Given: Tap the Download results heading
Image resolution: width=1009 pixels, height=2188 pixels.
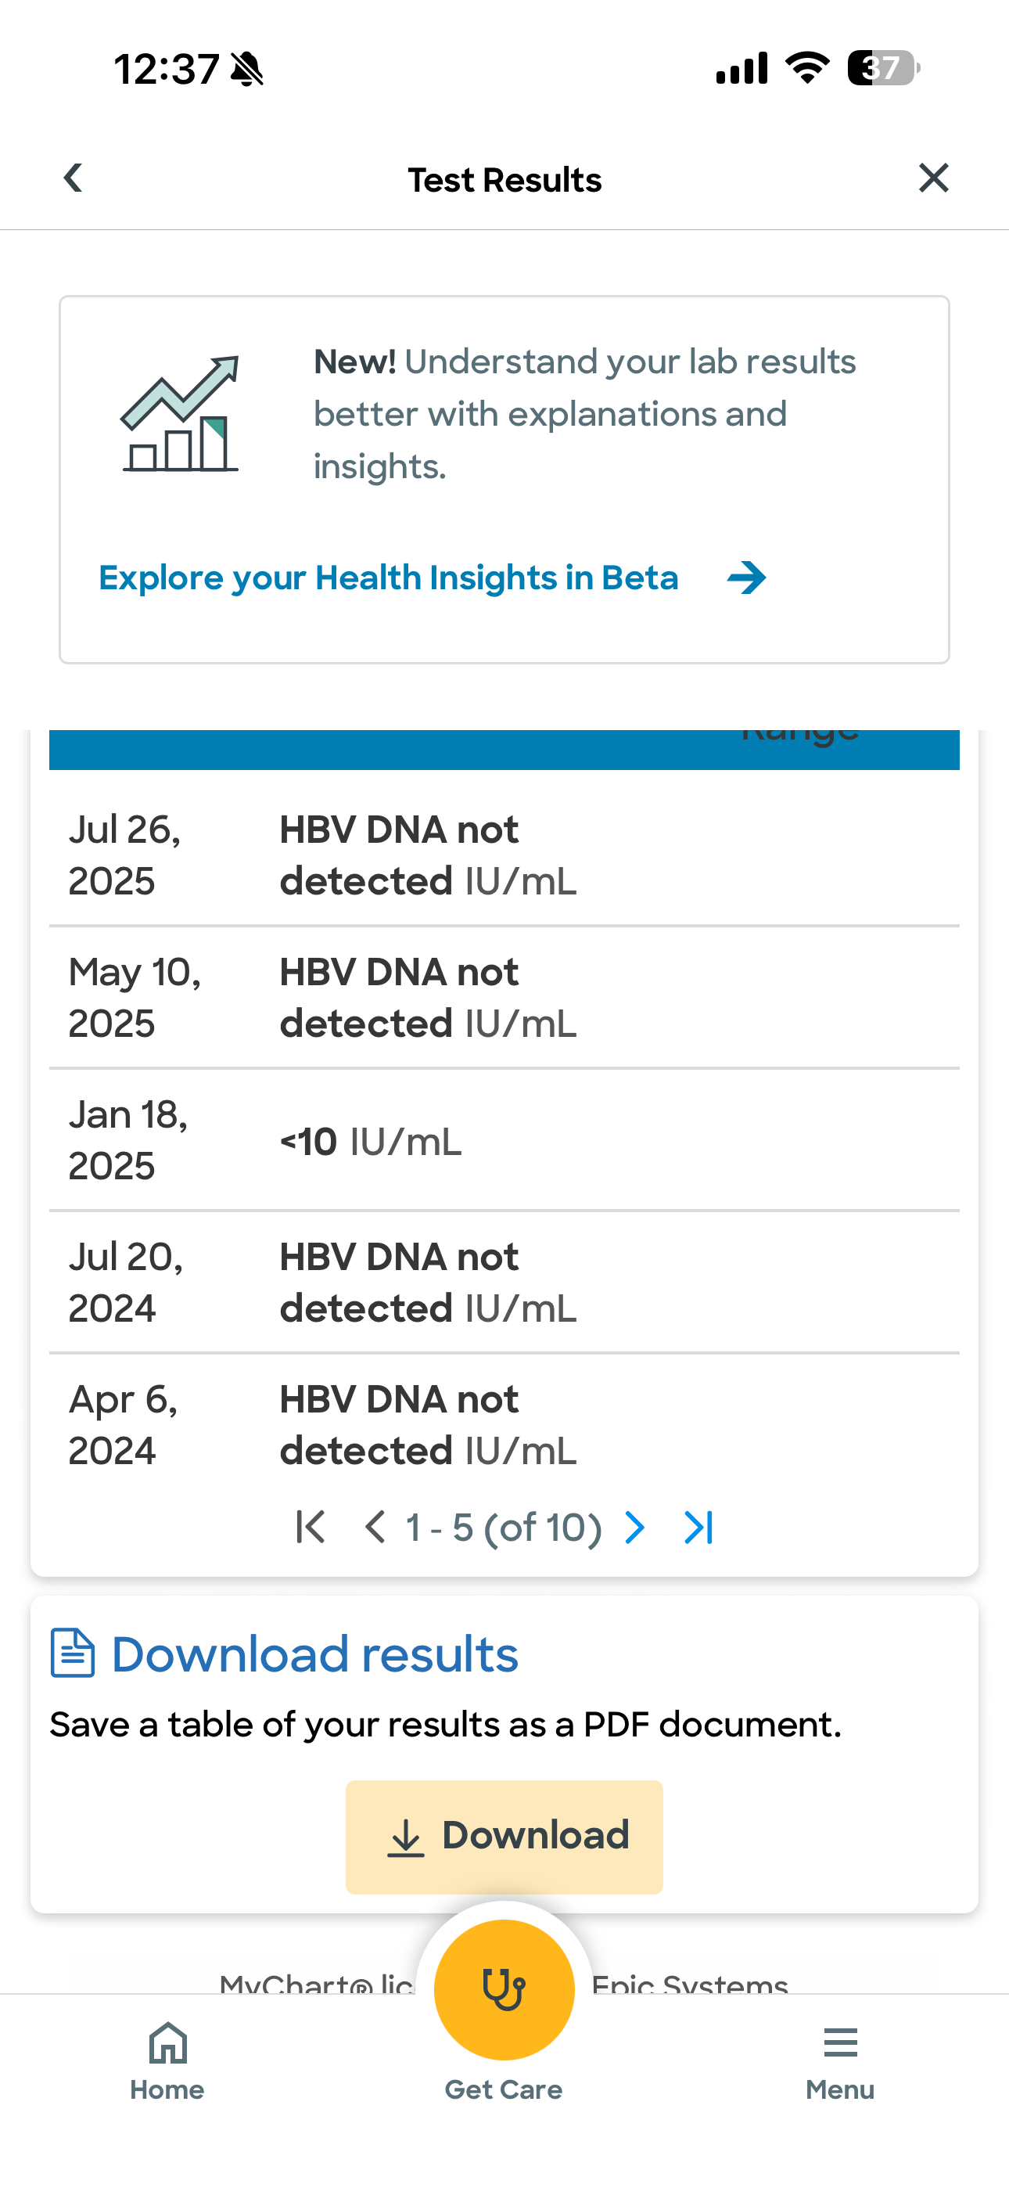Looking at the screenshot, I should (314, 1654).
